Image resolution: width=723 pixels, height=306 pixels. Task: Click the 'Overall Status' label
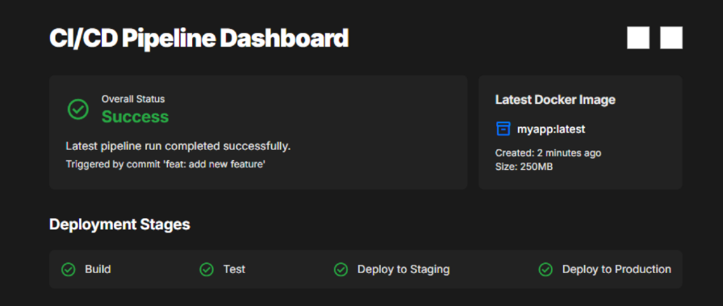point(133,99)
